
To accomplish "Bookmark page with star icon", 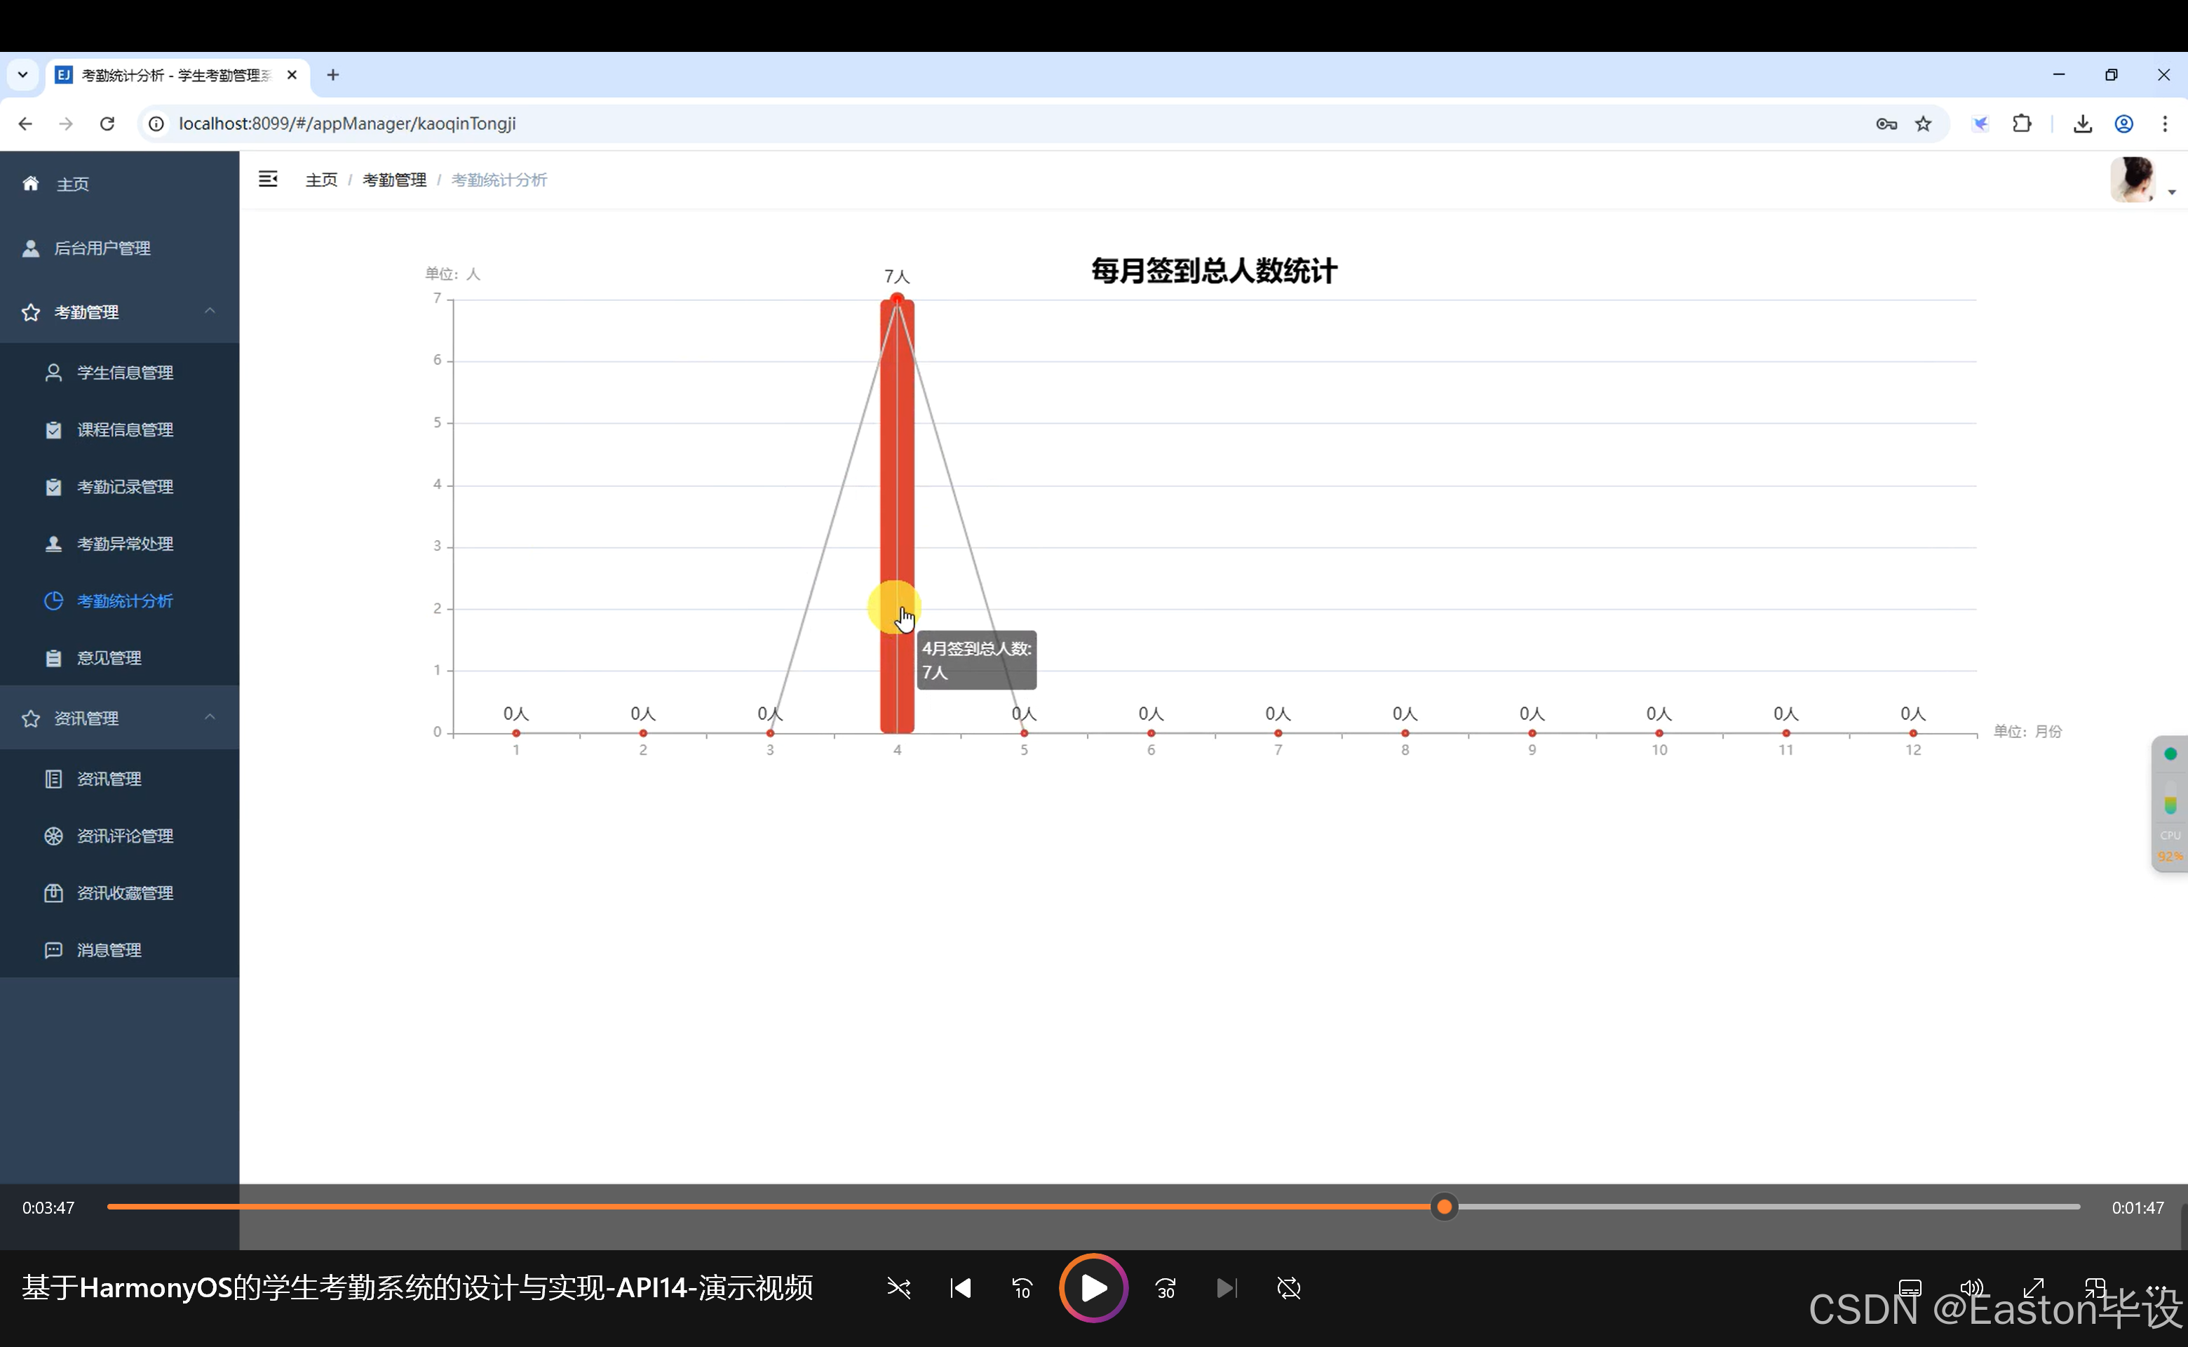I will point(1924,124).
